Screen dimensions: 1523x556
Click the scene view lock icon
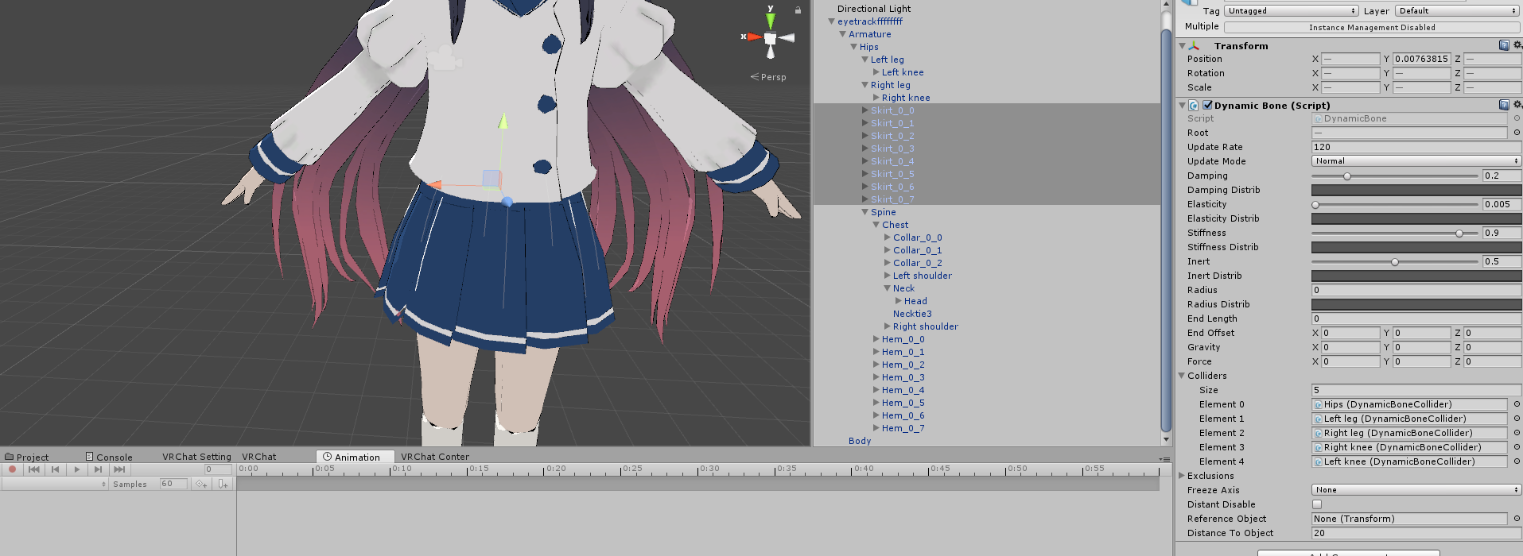(798, 10)
